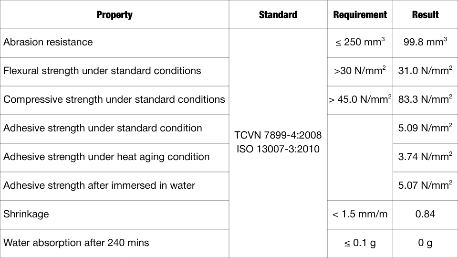
Task: Click the Water absorption after 240 mins cell
Action: coord(76,243)
